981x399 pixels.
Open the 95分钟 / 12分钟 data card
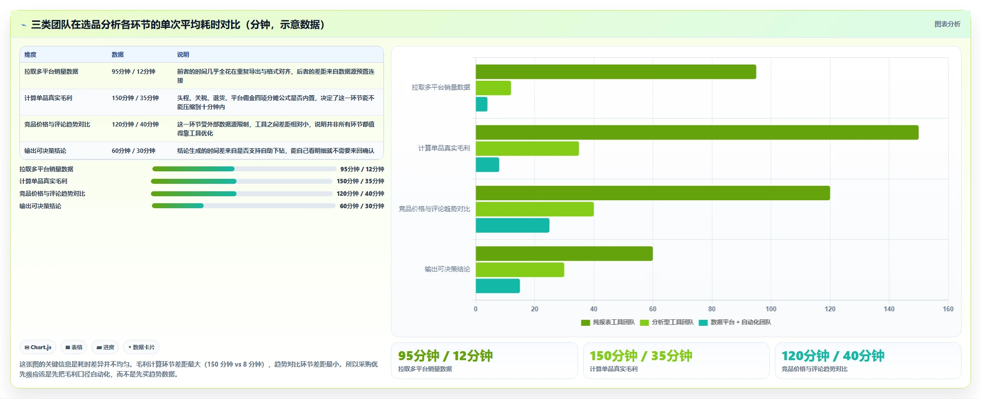click(484, 361)
